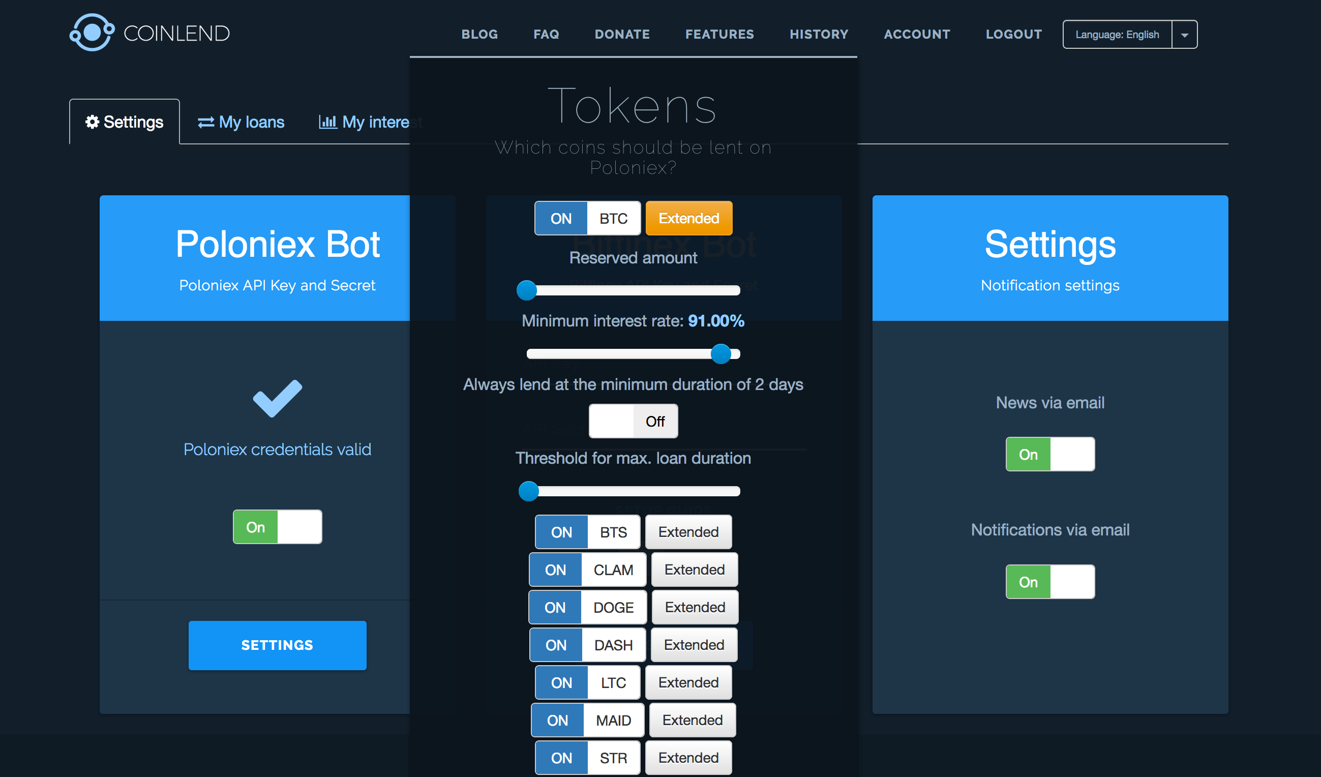
Task: Toggle the Poloniex Bot On switch
Action: 277,527
